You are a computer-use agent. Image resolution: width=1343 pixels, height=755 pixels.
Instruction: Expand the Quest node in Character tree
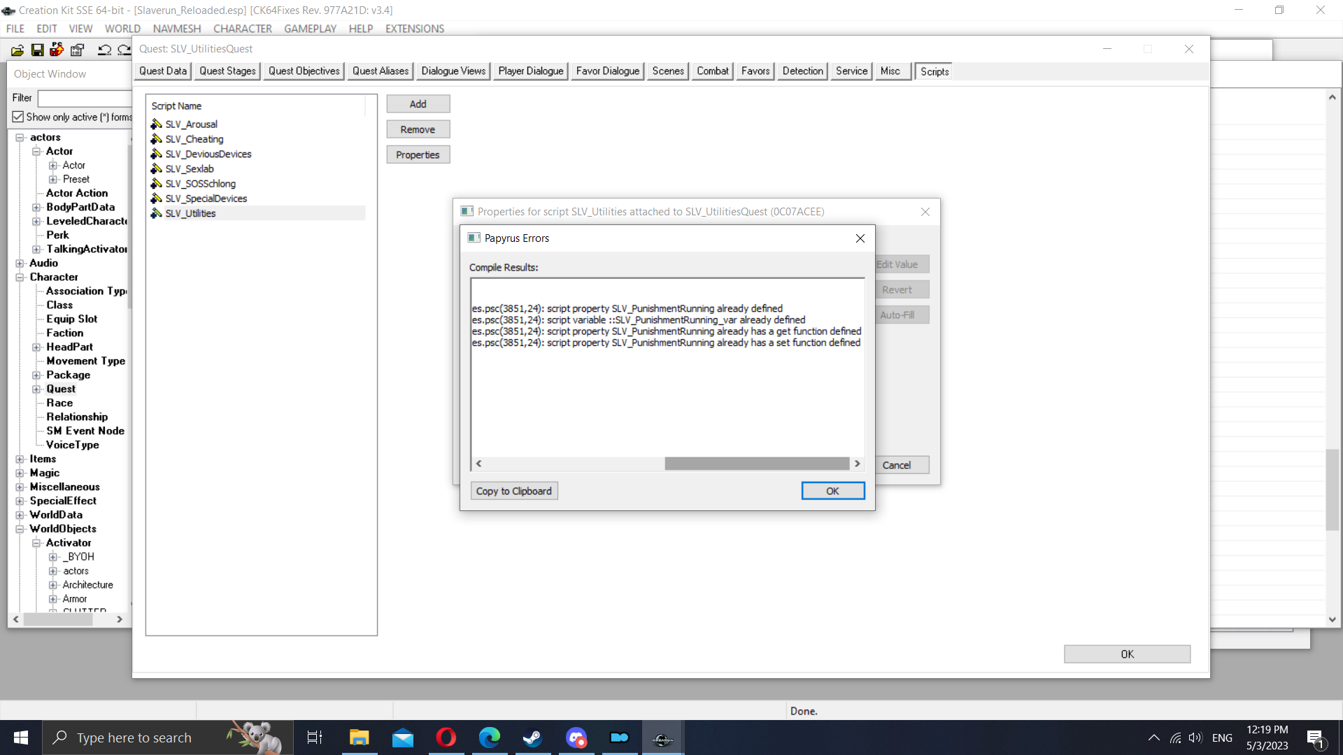click(36, 389)
